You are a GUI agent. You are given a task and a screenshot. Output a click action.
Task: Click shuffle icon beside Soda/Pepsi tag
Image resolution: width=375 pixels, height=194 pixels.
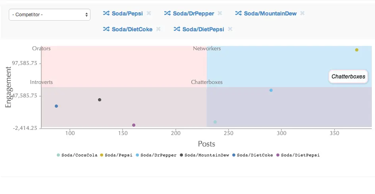pyautogui.click(x=106, y=13)
